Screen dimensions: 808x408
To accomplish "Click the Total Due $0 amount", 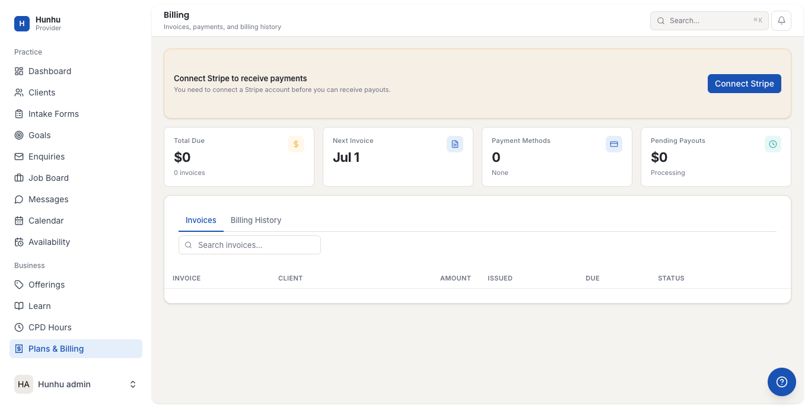I will (182, 157).
